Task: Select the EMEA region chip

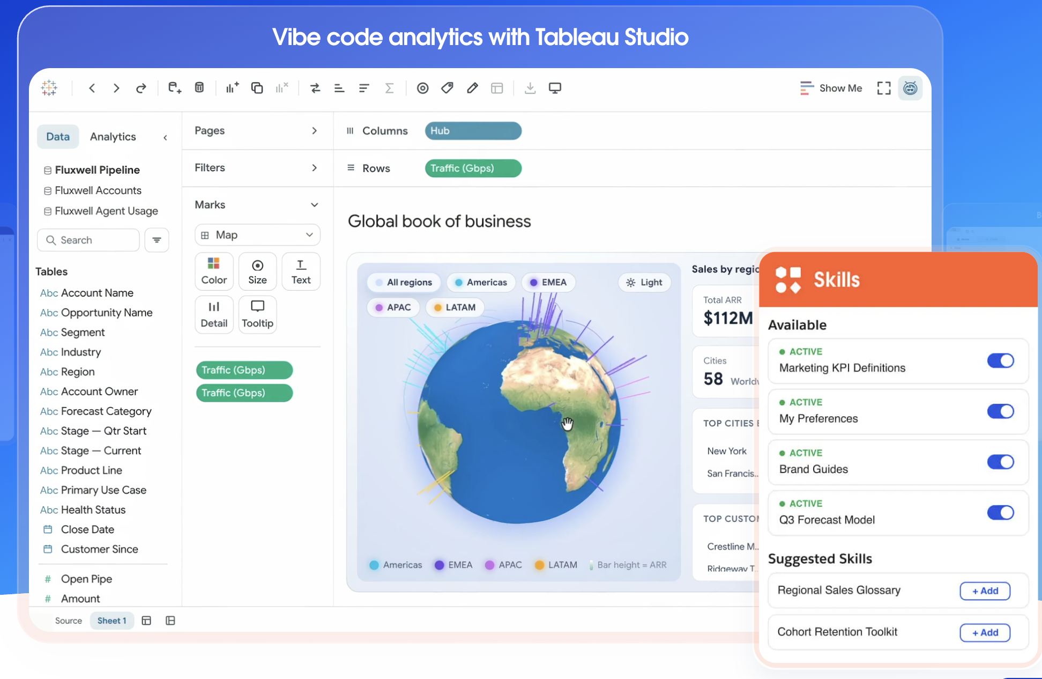Action: pos(548,282)
